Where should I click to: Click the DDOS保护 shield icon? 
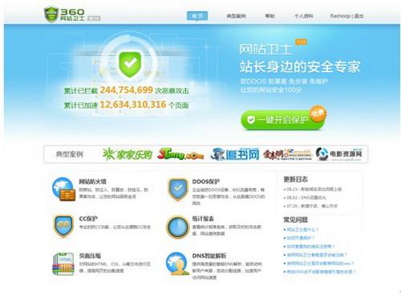(177, 189)
